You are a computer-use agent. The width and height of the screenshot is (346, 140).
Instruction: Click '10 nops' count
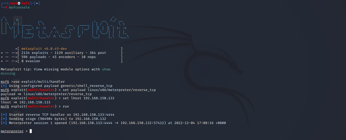(x=89, y=57)
